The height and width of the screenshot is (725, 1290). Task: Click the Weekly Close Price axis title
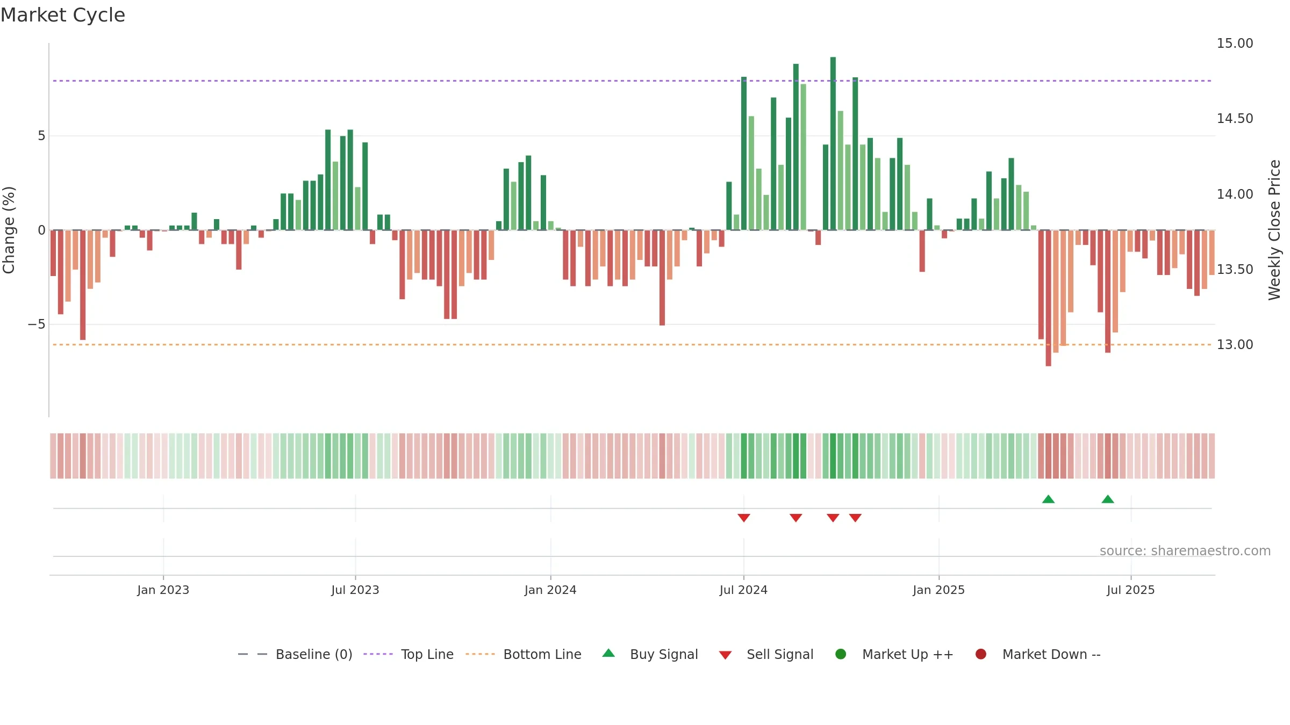coord(1274,230)
